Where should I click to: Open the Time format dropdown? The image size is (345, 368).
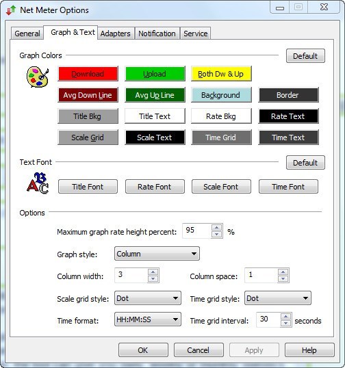pyautogui.click(x=147, y=319)
